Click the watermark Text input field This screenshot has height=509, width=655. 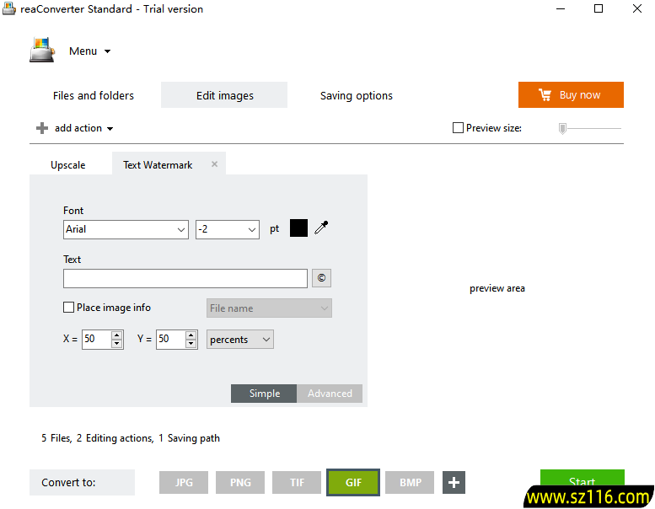pos(185,279)
